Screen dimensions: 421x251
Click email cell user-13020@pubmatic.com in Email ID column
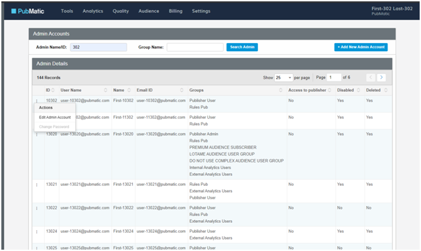(161, 134)
